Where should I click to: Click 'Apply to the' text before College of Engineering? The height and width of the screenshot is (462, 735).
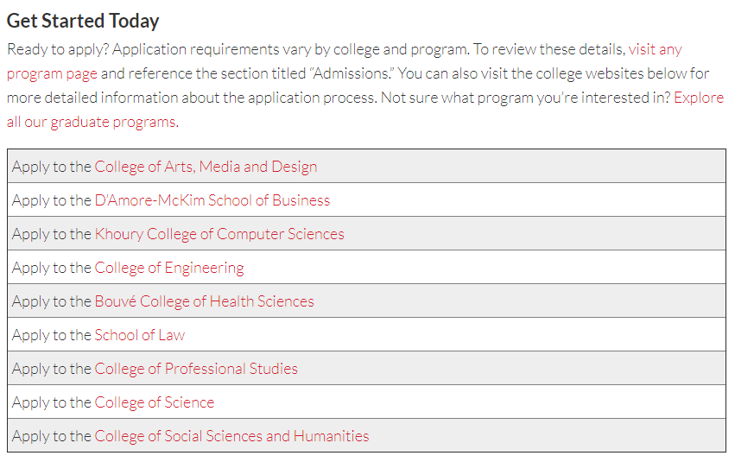coord(52,268)
